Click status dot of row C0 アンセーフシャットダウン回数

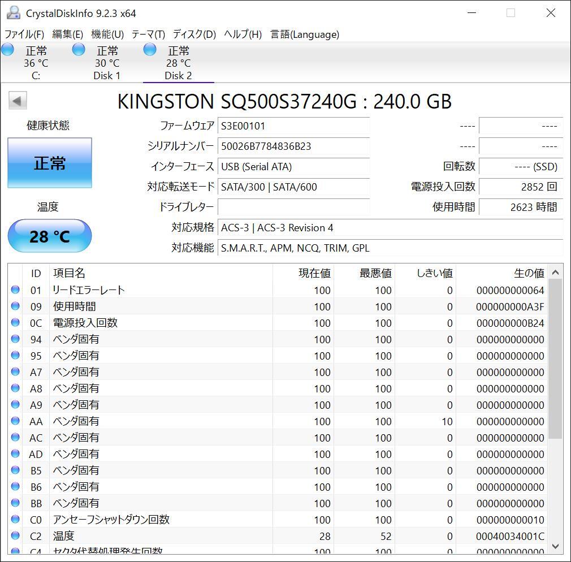tap(15, 519)
